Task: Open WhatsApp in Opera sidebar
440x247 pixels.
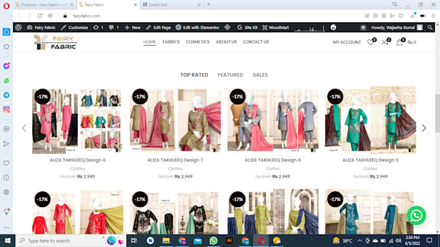Action: coord(6,80)
